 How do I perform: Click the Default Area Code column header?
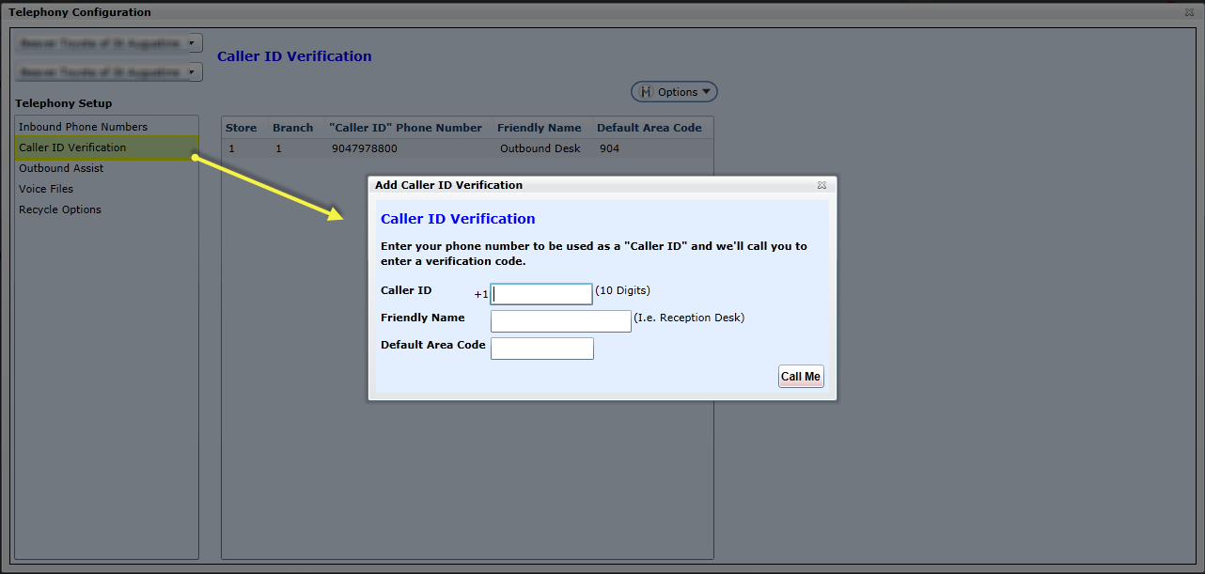pyautogui.click(x=649, y=128)
